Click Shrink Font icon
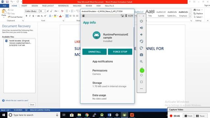Viewport: 210px width, 118px height. 51,11
